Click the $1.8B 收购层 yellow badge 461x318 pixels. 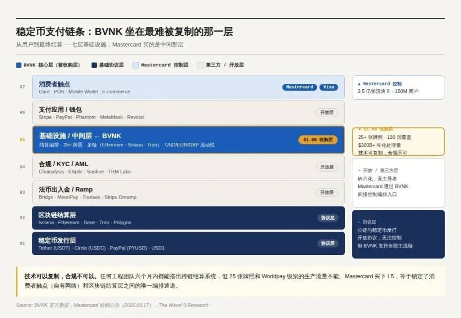(318, 140)
